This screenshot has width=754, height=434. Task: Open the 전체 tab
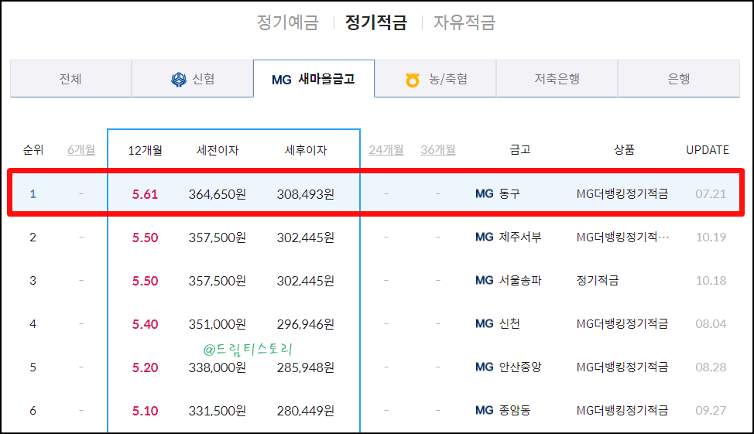click(70, 78)
